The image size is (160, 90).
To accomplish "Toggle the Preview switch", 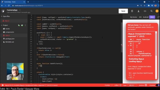I will tap(158, 85).
